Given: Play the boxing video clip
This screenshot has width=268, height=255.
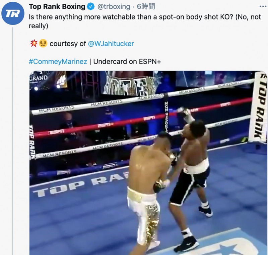Looking at the screenshot, I should (x=148, y=163).
